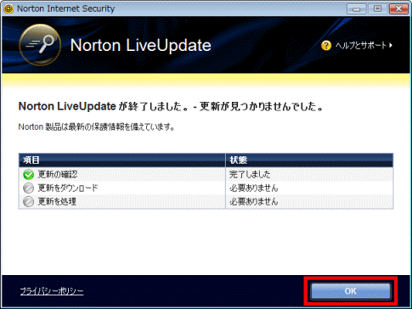Image resolution: width=412 pixels, height=309 pixels.
Task: Click gray status icon beside 更新を処理
Action: pyautogui.click(x=28, y=202)
